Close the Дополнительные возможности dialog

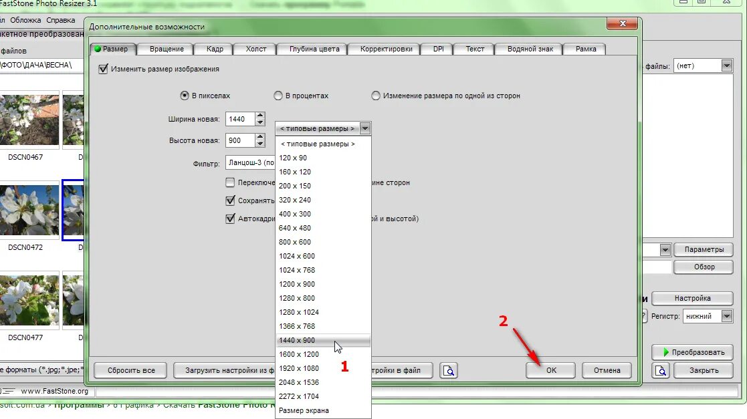[x=622, y=23]
